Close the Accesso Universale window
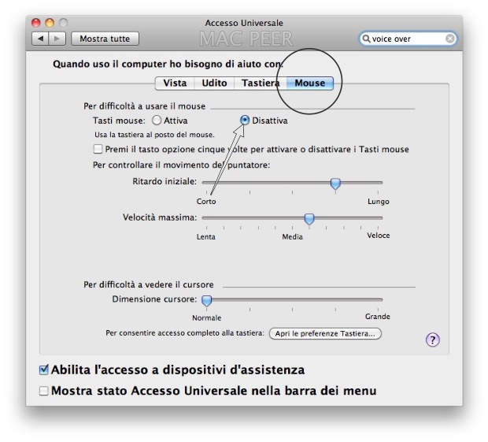This screenshot has width=488, height=442. [x=36, y=23]
